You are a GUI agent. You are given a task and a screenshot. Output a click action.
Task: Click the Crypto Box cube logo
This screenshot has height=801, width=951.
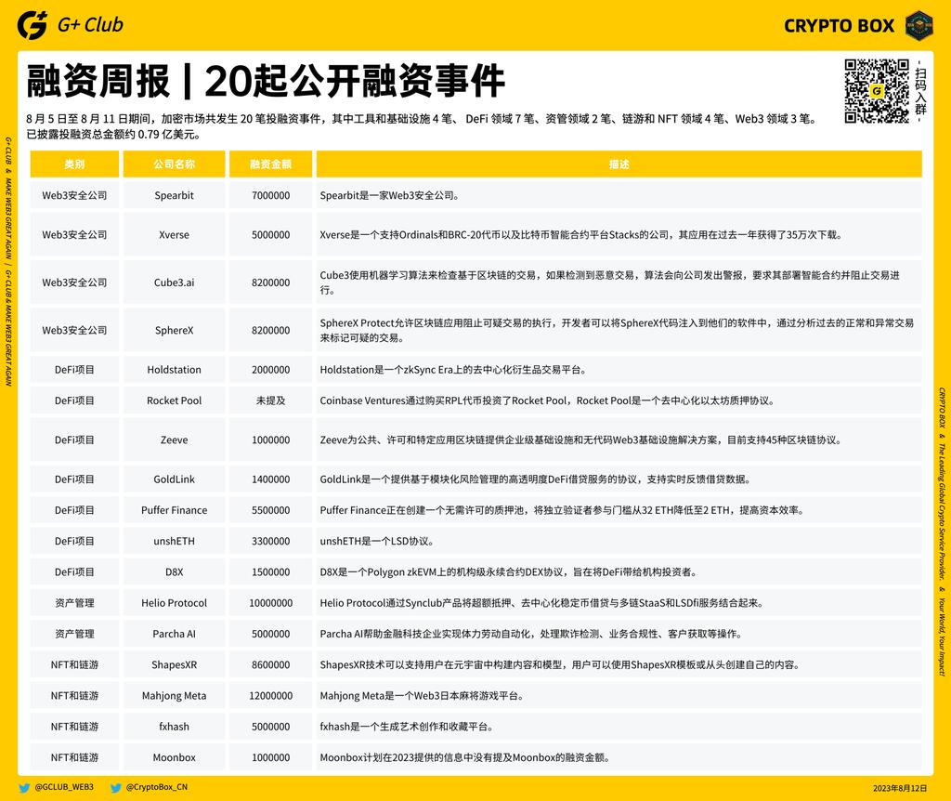[918, 25]
